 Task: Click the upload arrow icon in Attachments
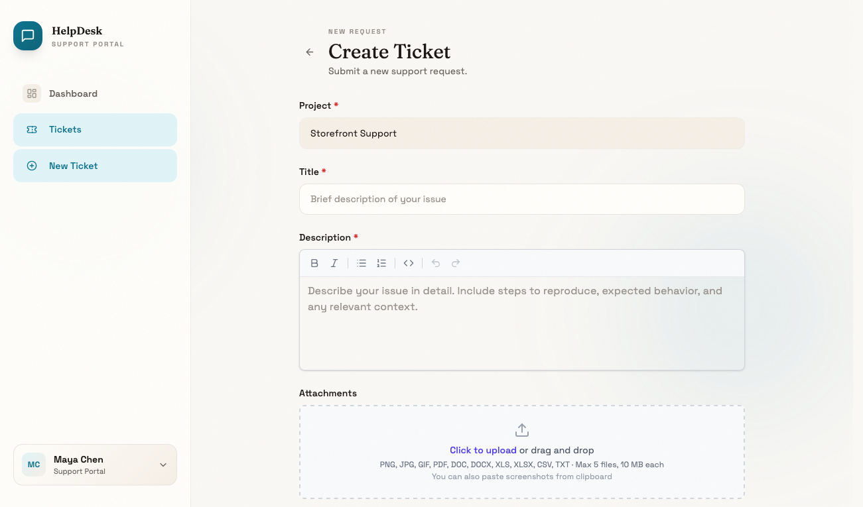tap(522, 430)
